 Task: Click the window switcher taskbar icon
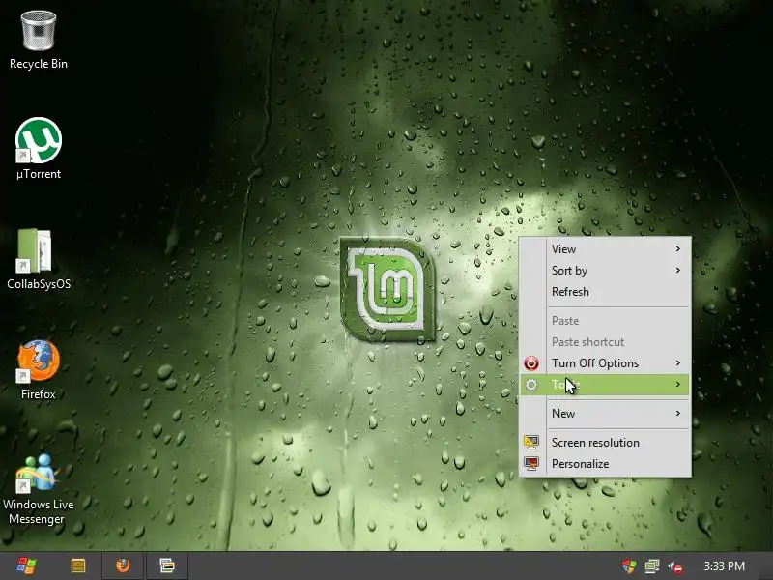166,565
